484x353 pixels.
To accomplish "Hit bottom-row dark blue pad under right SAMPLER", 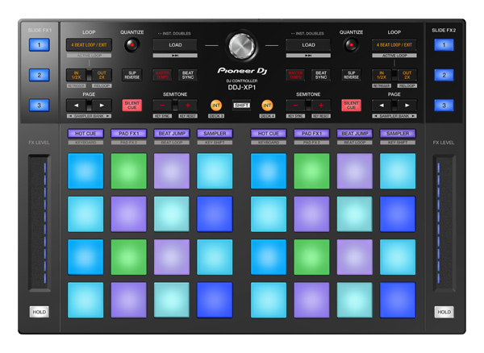I will click(398, 300).
